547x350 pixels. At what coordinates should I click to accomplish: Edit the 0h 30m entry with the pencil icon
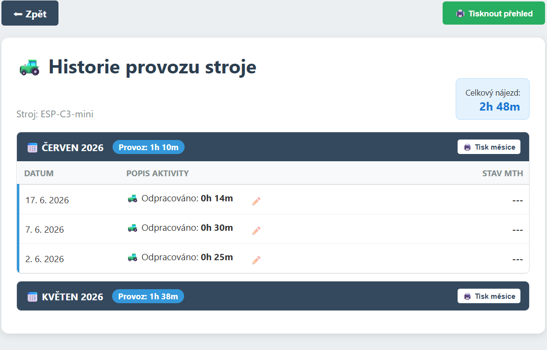coord(257,230)
